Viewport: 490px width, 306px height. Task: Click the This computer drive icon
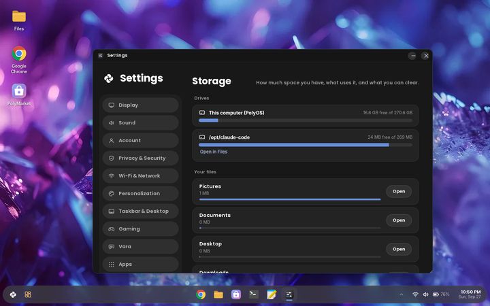pyautogui.click(x=202, y=112)
